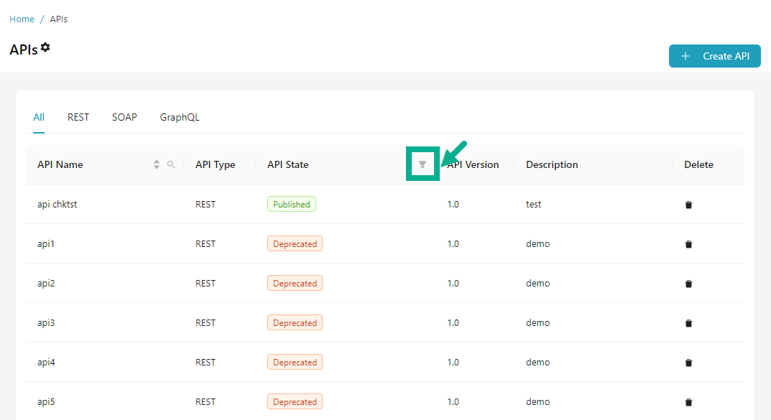Switch to the SOAP tab
This screenshot has height=420, width=771.
(x=124, y=117)
